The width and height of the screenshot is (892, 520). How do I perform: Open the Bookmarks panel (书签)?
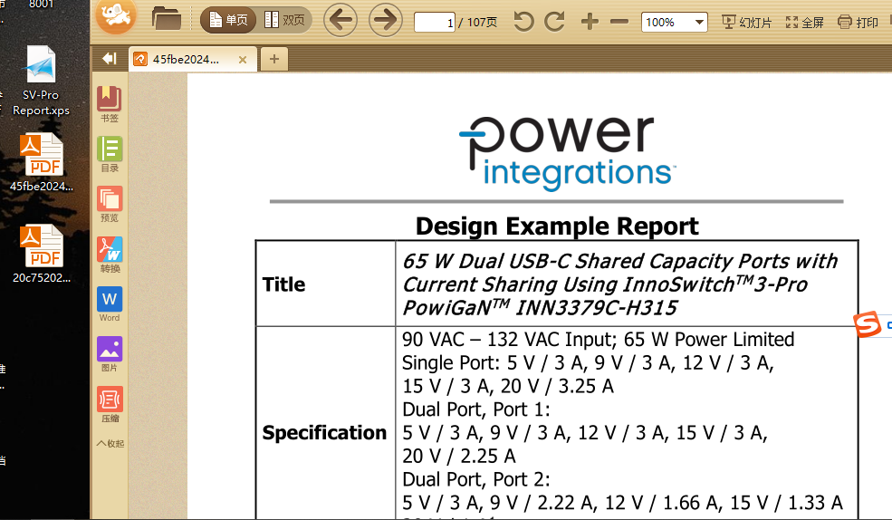(x=110, y=104)
